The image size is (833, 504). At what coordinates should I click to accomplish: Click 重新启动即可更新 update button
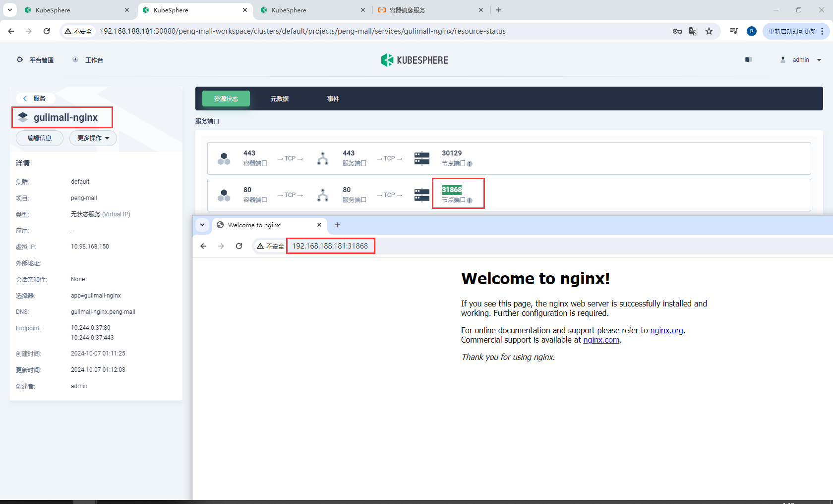pos(792,31)
